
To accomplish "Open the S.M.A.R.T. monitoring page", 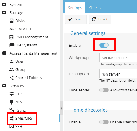I will [x=21, y=29].
